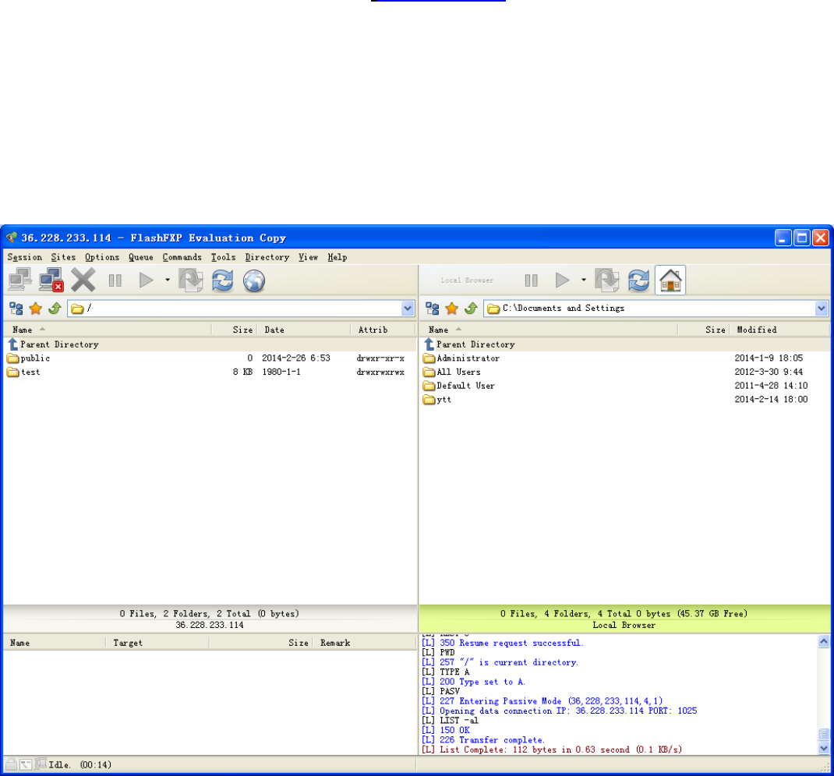Click local pane play transfer icon
This screenshot has width=834, height=776.
tap(562, 280)
